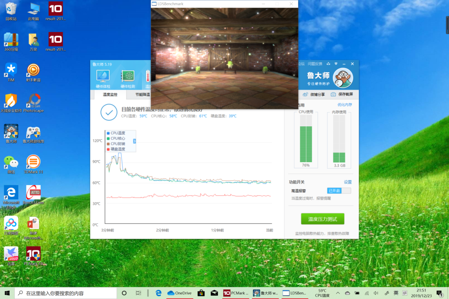Viewport: 449px width, 299px height.
Task: Open the 火绒安全软件 desktop icon
Action: tap(11, 103)
